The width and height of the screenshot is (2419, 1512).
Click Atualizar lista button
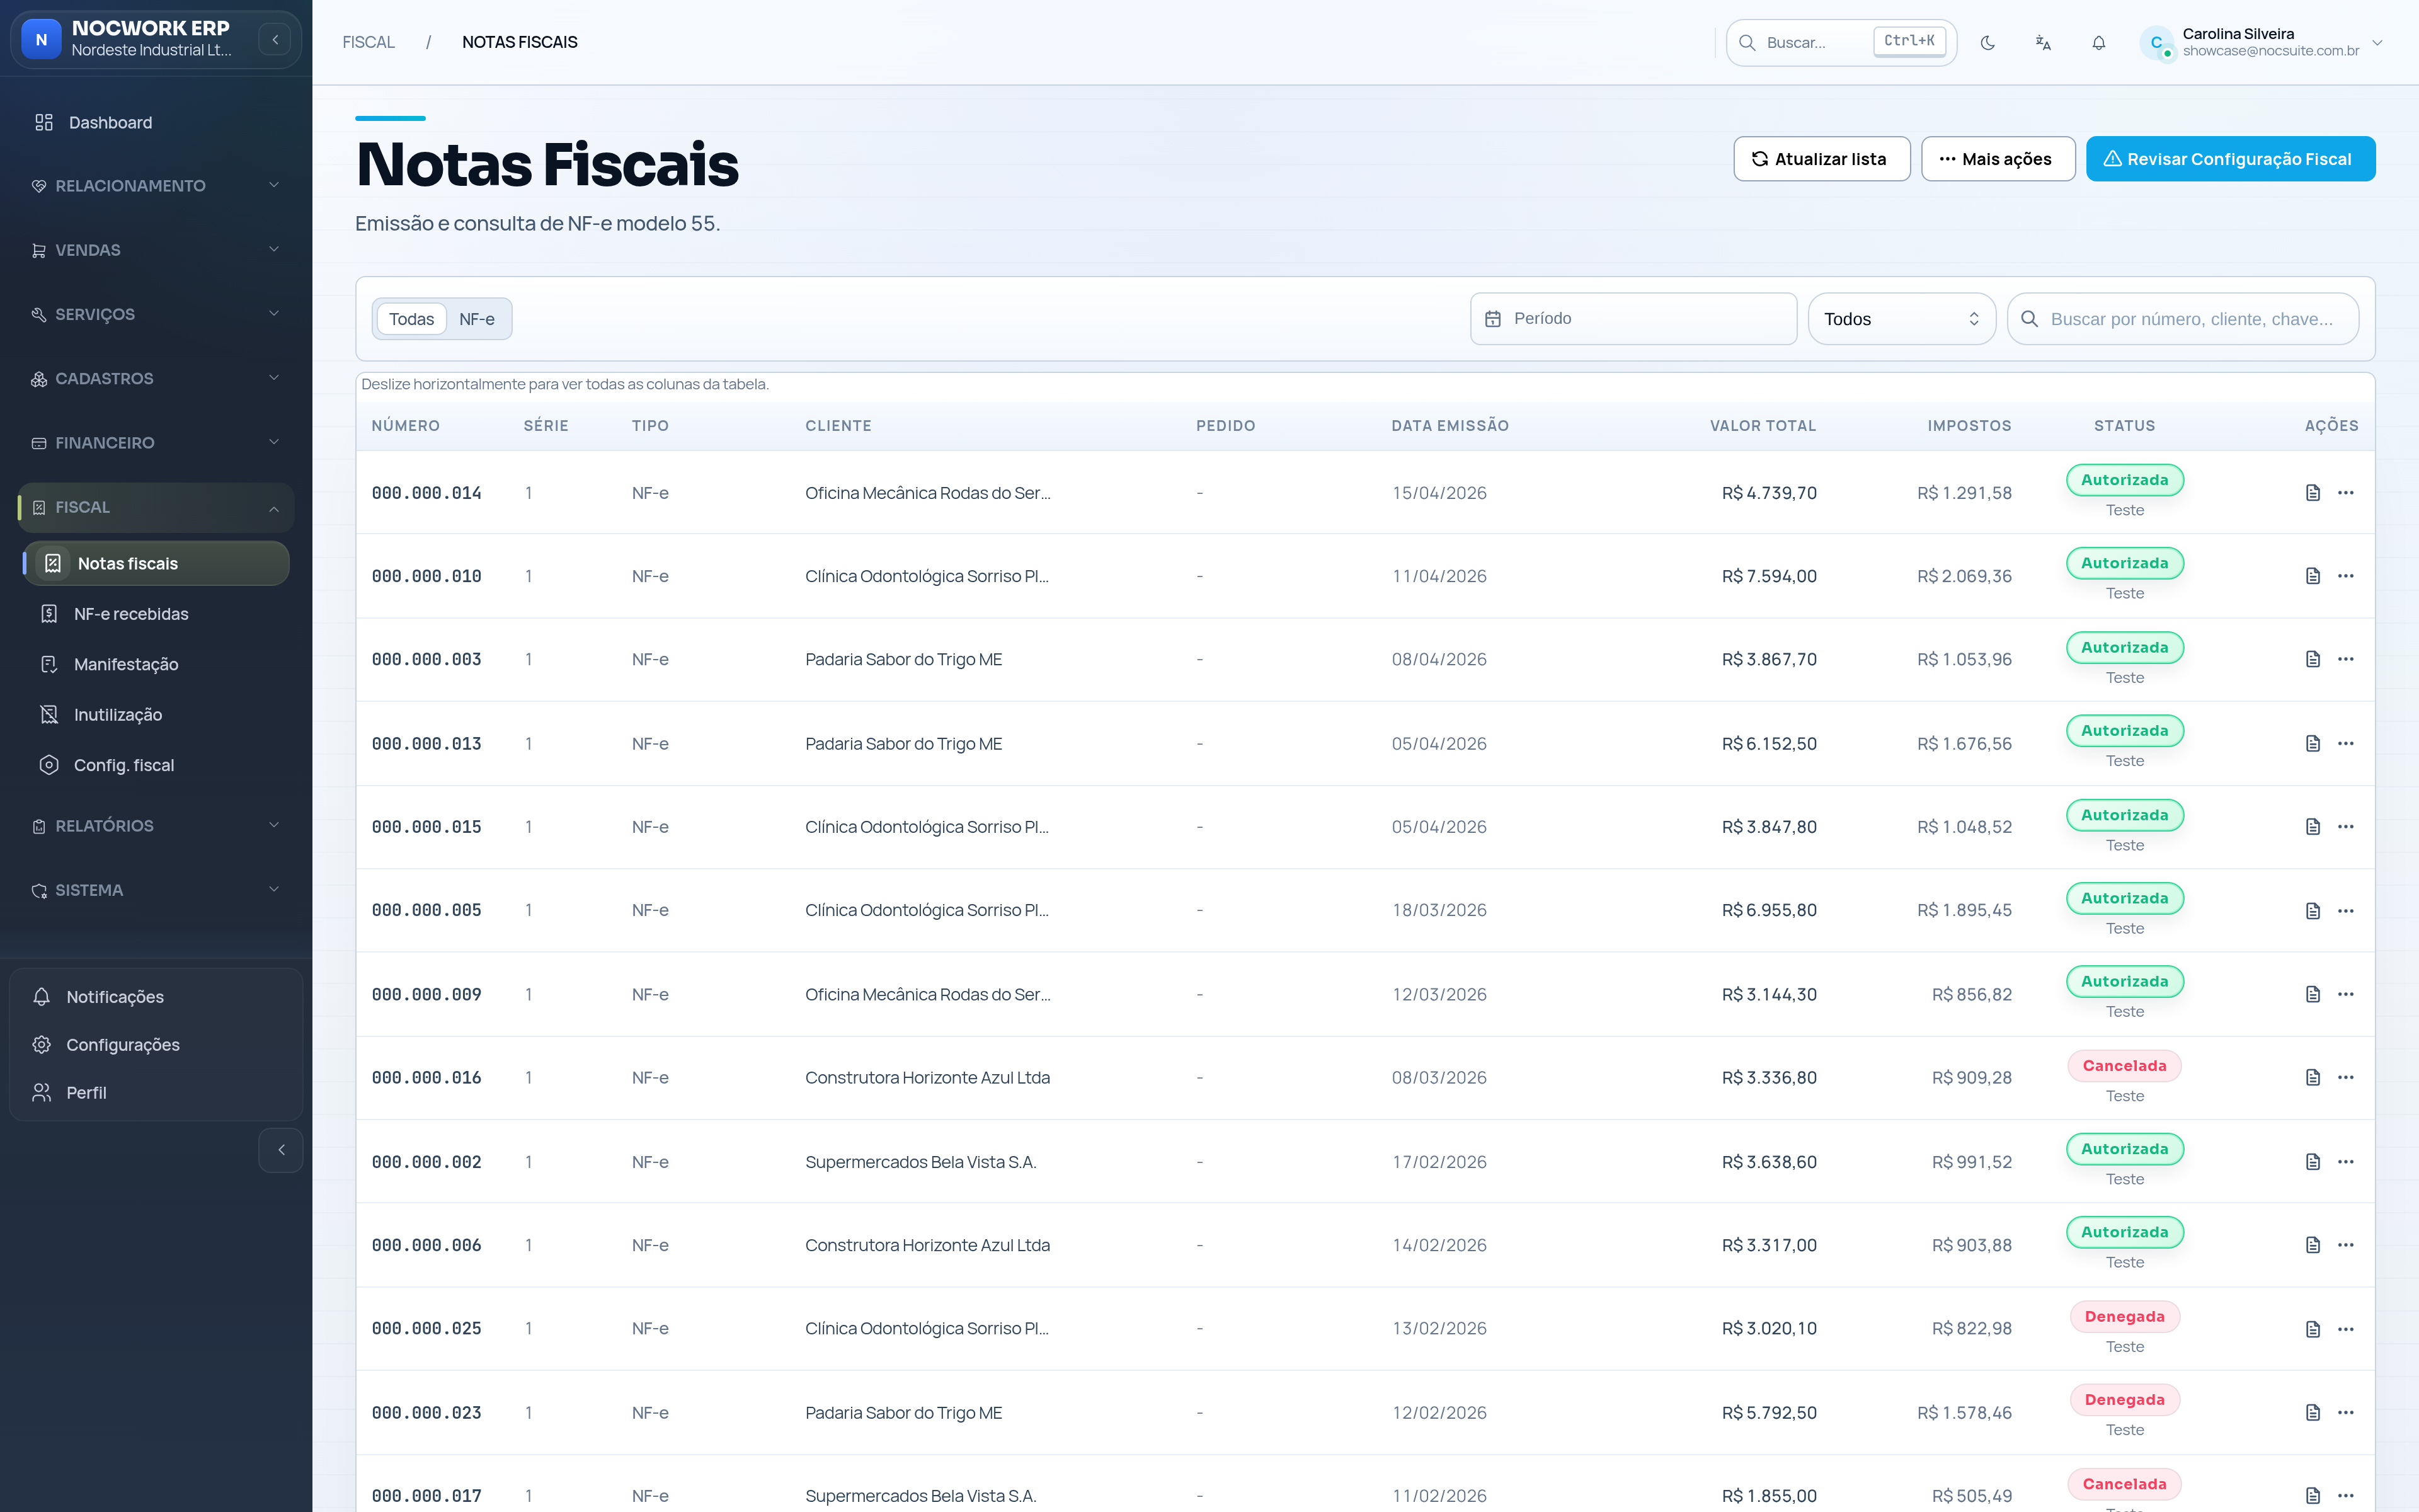(x=1821, y=159)
